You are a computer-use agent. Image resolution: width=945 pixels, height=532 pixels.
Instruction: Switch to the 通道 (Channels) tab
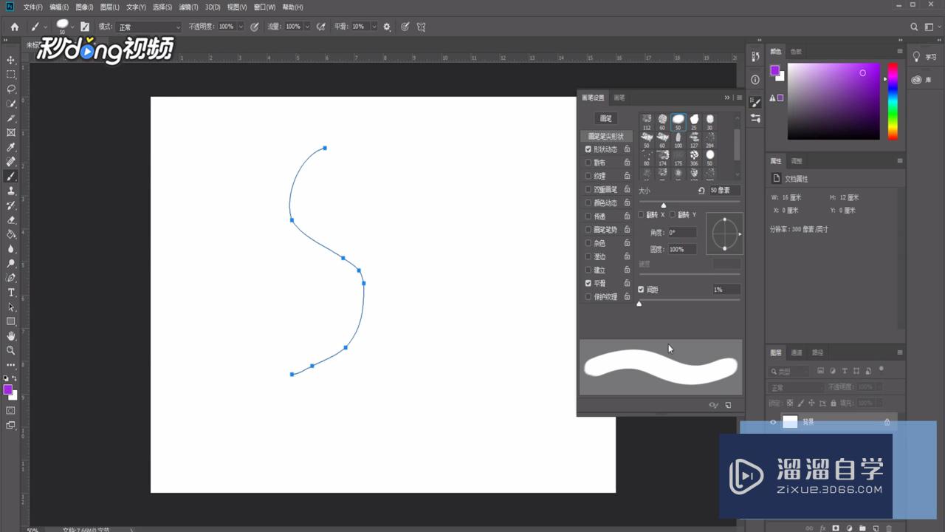[x=797, y=352]
